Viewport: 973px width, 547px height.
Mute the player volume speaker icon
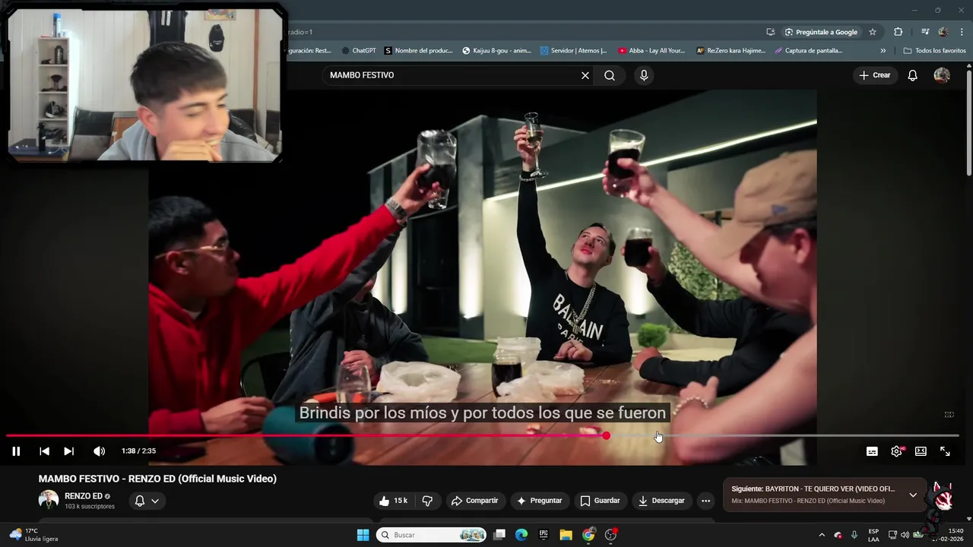(x=99, y=451)
